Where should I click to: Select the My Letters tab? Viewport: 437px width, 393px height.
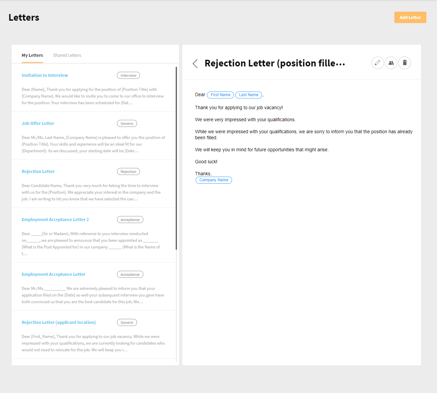32,55
